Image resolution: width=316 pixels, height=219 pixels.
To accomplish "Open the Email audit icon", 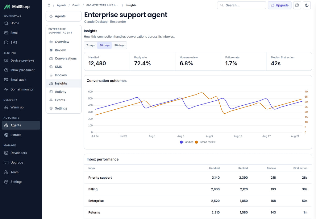I will point(6,80).
